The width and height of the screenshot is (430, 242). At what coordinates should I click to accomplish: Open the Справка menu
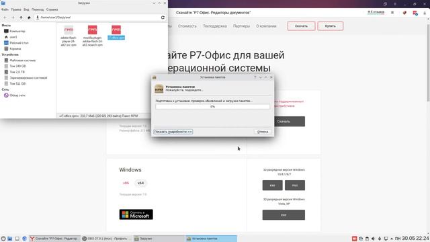click(52, 9)
